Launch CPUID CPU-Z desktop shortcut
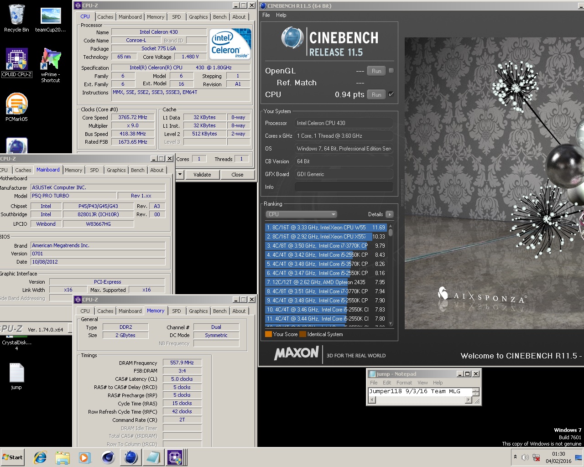The image size is (584, 467). click(17, 62)
